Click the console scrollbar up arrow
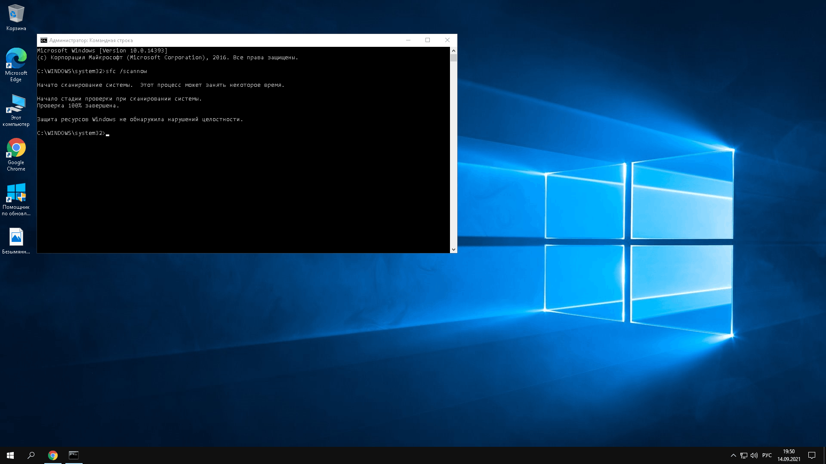 pyautogui.click(x=453, y=50)
